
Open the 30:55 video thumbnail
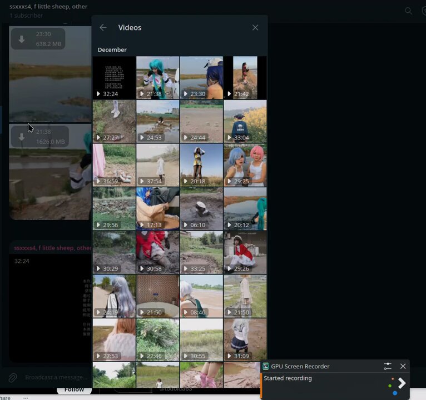pyautogui.click(x=201, y=340)
